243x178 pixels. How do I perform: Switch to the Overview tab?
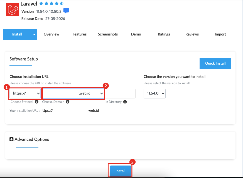coord(51,34)
